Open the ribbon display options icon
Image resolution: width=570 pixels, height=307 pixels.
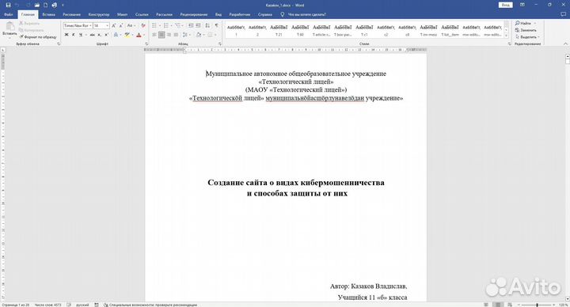click(522, 5)
